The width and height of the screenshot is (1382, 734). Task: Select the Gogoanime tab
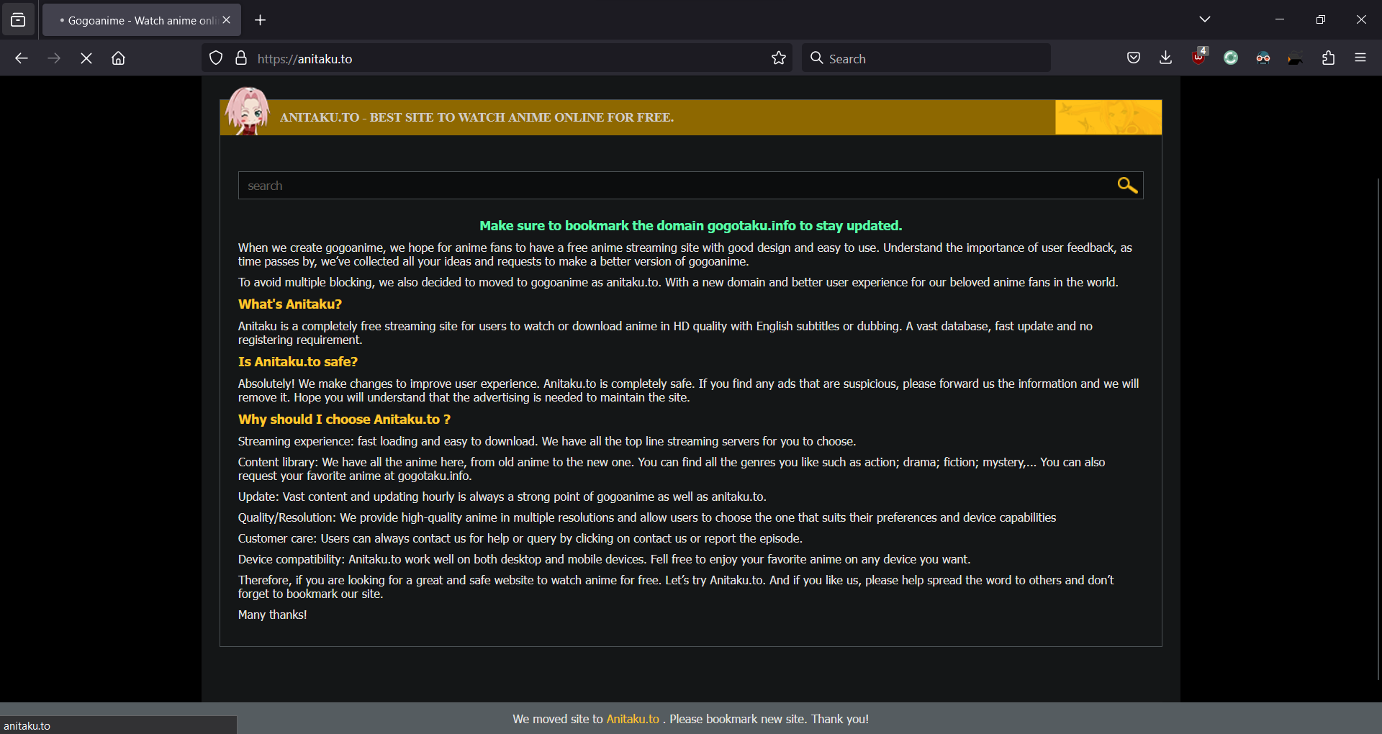137,20
